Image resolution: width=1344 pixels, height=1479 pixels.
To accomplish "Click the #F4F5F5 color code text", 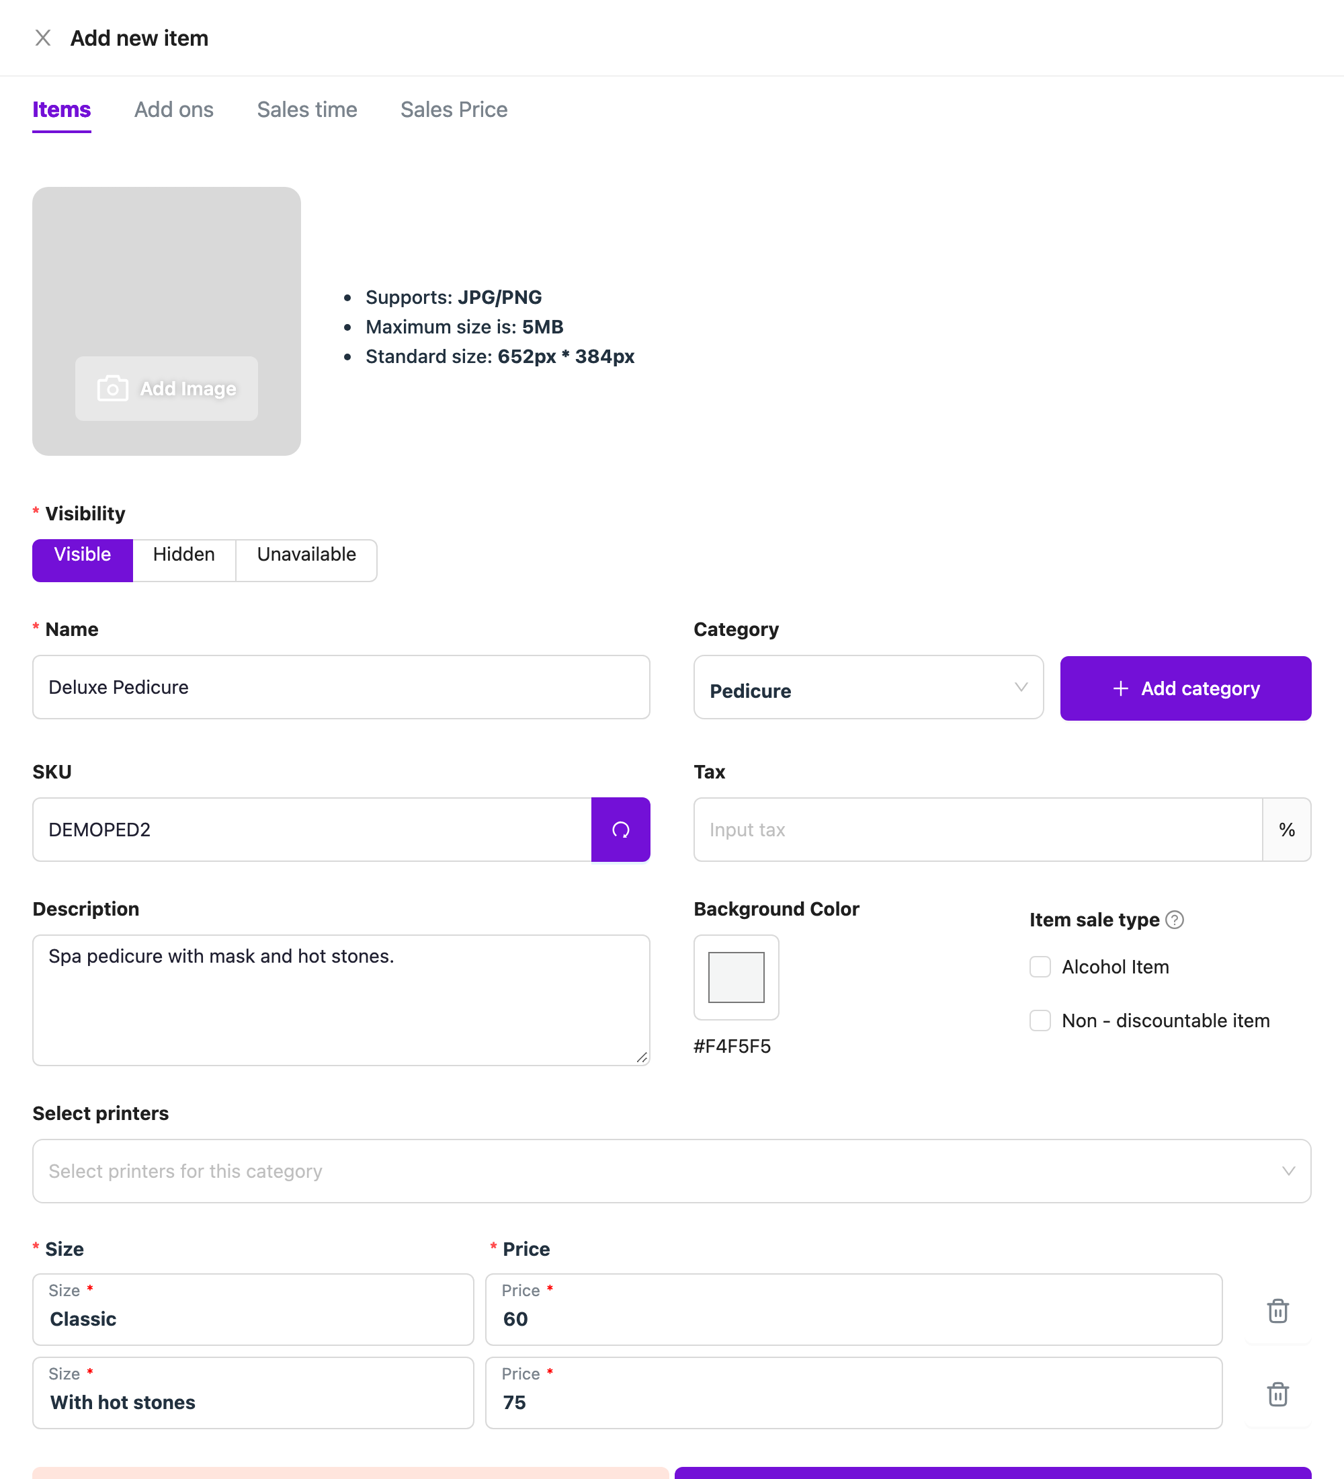I will click(x=732, y=1046).
